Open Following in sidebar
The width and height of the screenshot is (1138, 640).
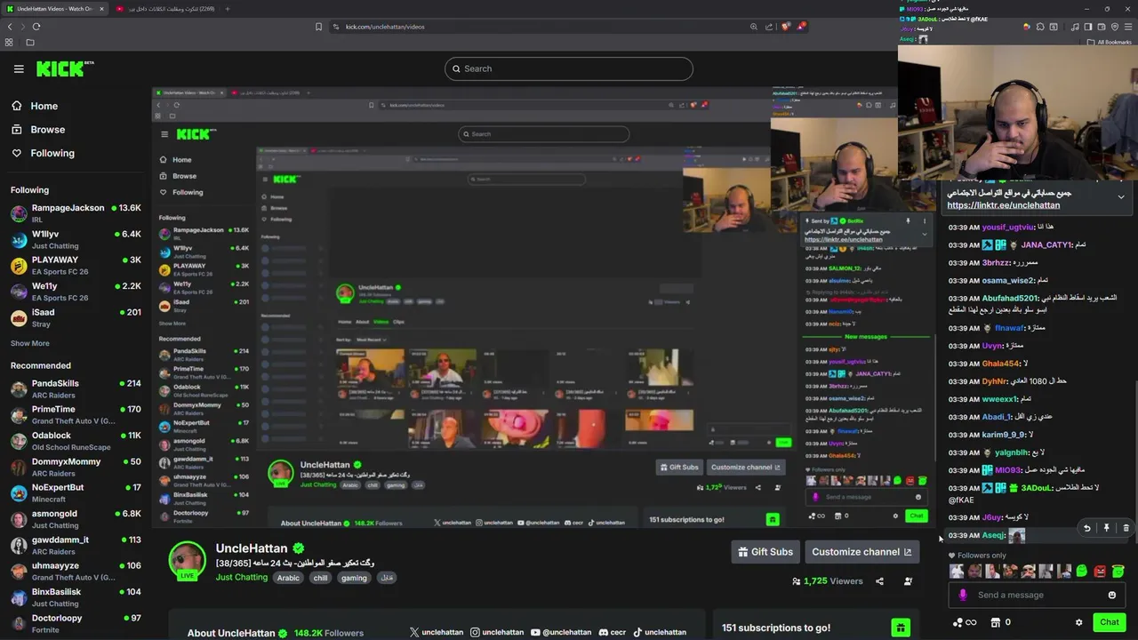click(x=43, y=153)
